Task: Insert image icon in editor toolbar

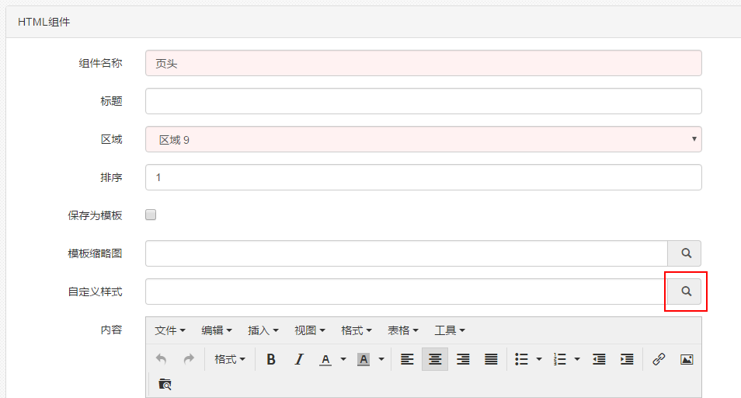Action: click(687, 359)
